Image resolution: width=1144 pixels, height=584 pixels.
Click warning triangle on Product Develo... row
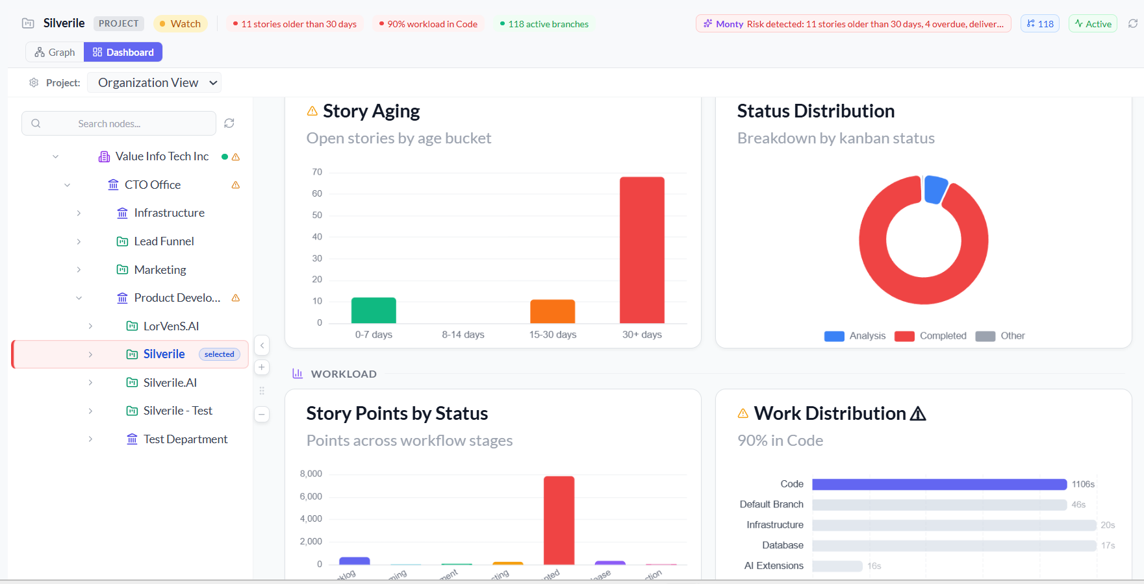(236, 298)
